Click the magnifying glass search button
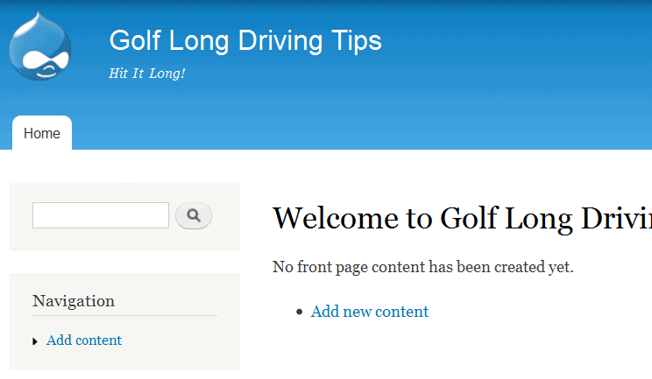The width and height of the screenshot is (652, 379). (x=194, y=215)
